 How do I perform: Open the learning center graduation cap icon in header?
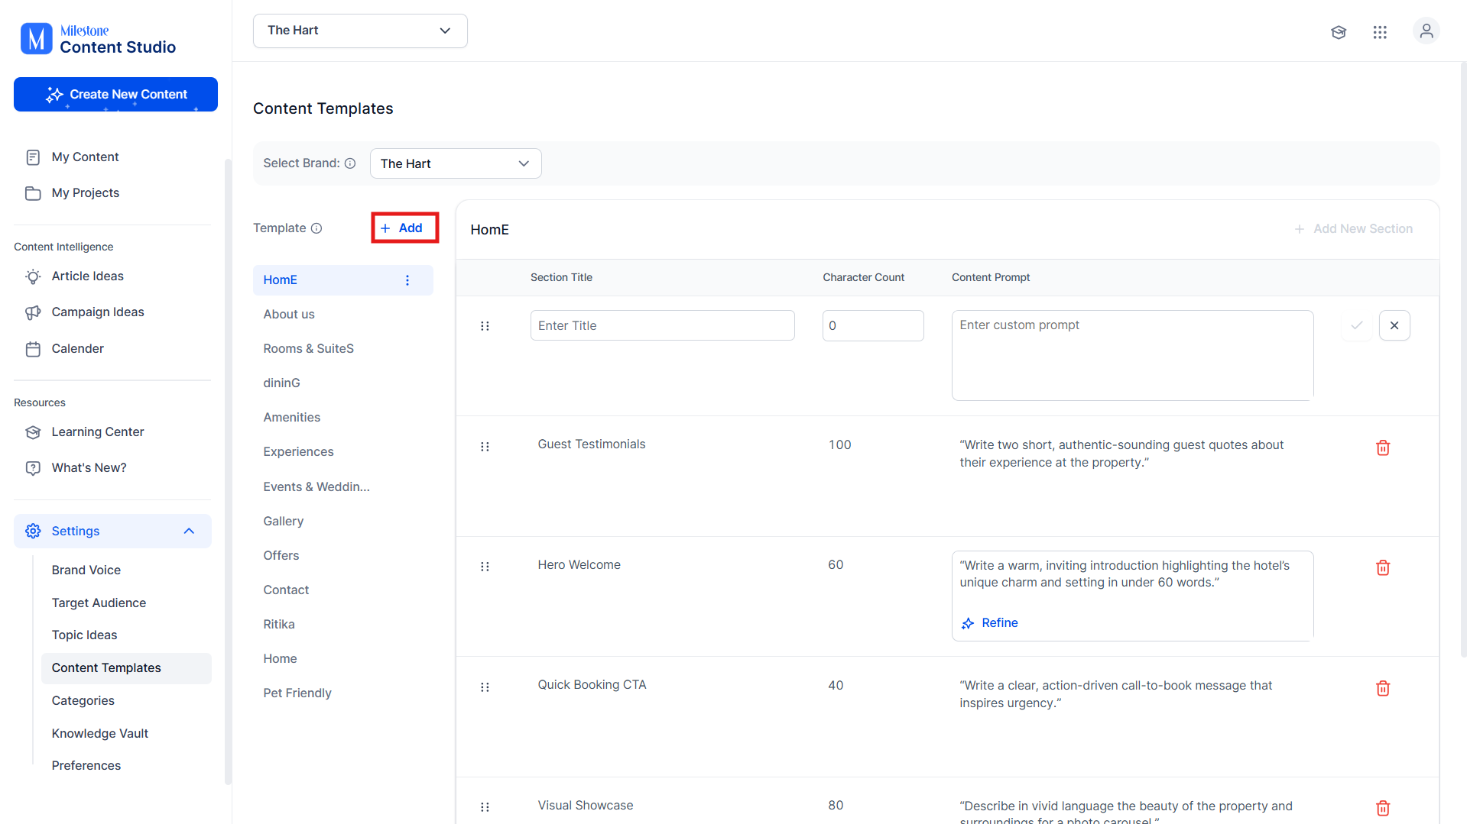pyautogui.click(x=1338, y=32)
